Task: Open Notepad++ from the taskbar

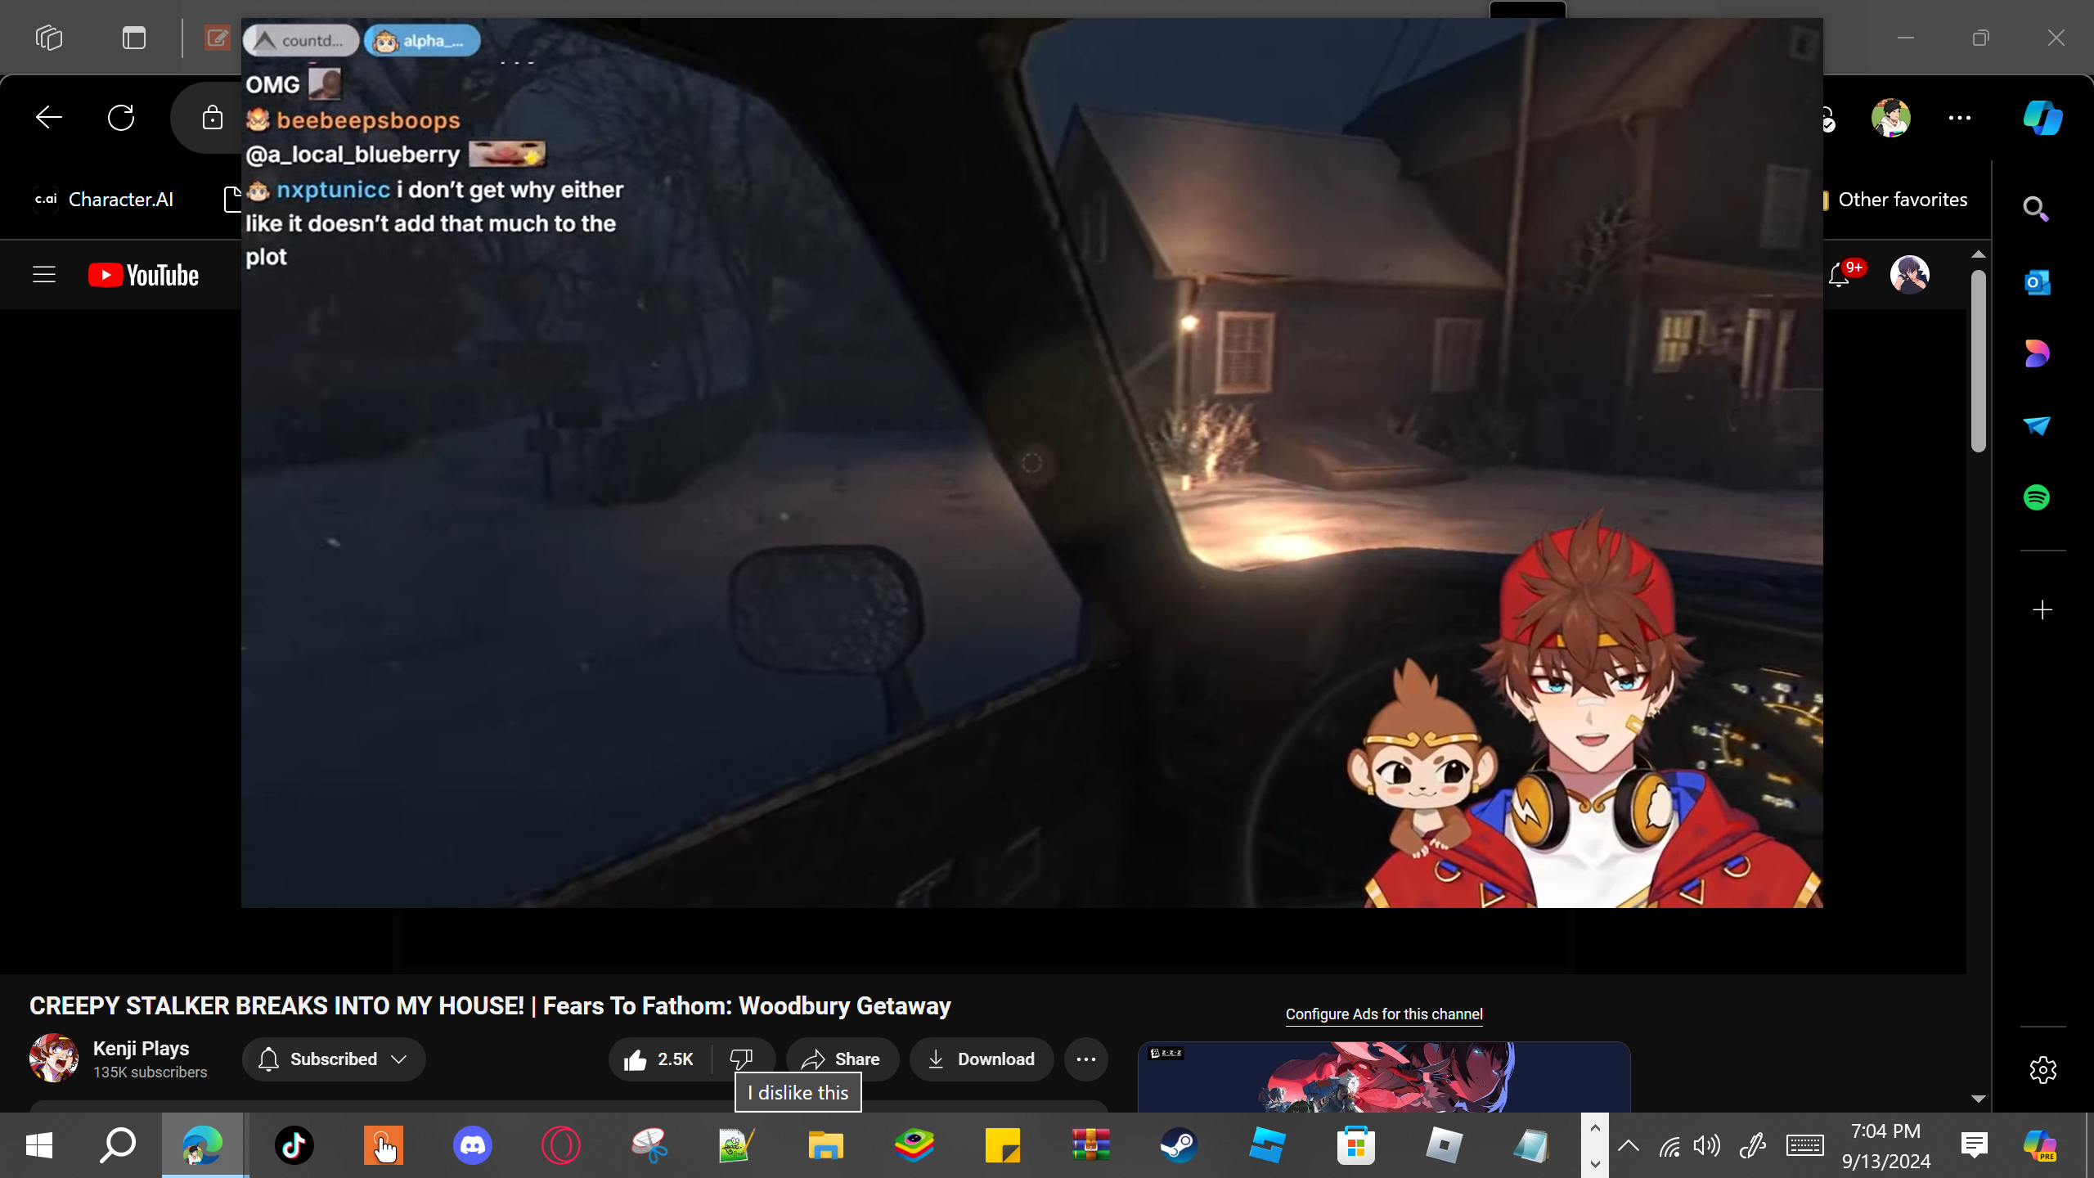Action: coord(737,1145)
